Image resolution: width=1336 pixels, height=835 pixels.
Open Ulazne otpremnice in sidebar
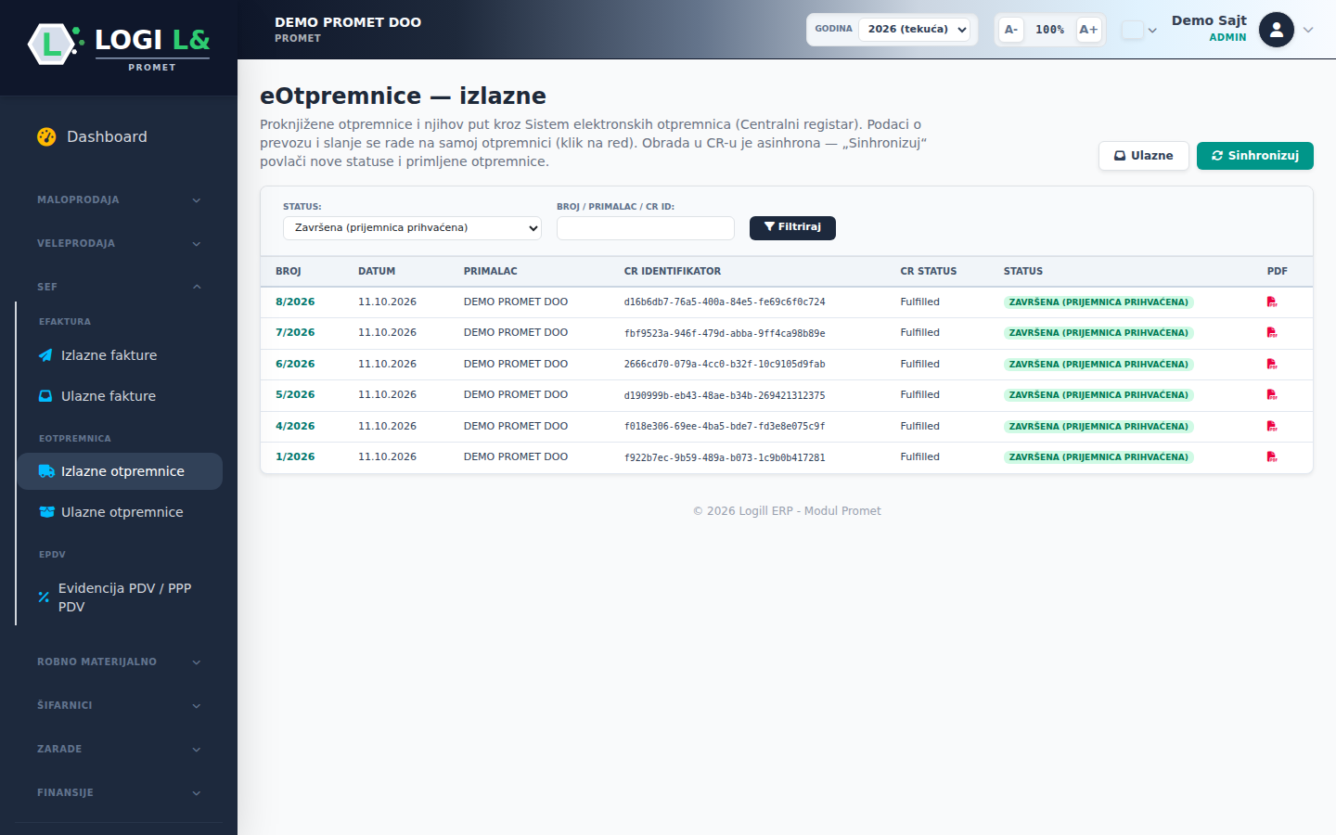tap(120, 512)
